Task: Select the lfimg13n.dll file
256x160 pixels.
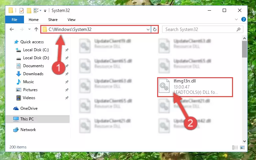Action: 195,87
